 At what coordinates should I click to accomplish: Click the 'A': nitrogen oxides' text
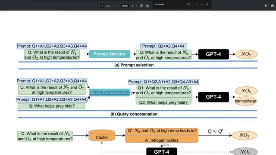162,140
